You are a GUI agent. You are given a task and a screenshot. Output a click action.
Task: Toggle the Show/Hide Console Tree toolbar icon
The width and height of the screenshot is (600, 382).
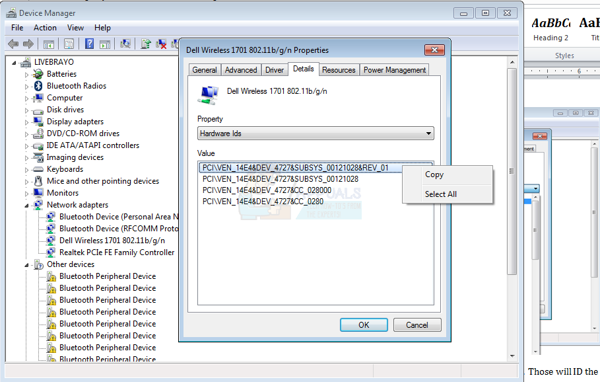[49, 44]
